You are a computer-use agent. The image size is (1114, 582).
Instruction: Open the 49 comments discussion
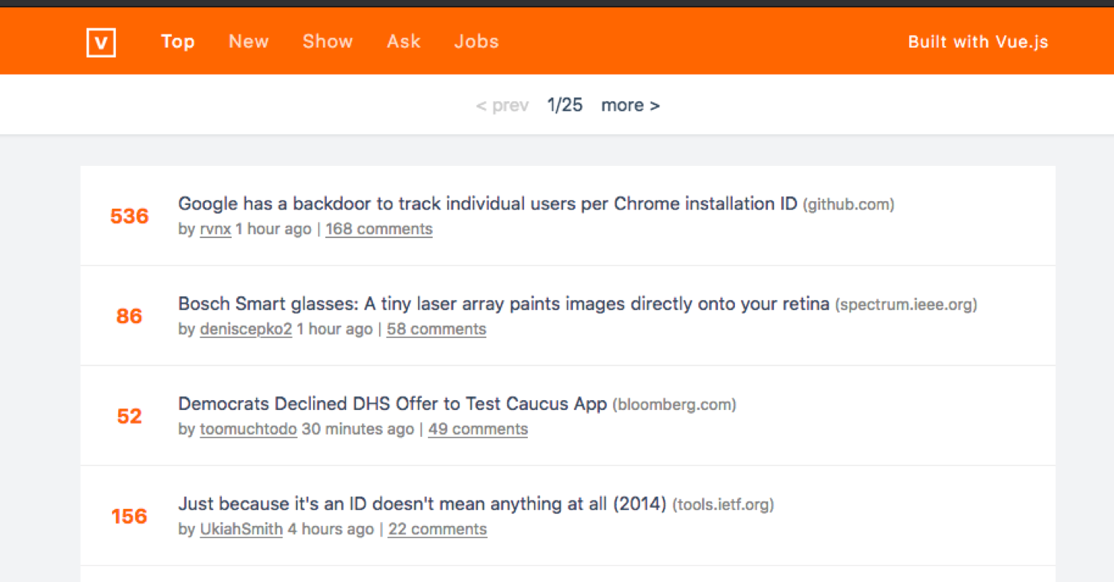point(477,429)
